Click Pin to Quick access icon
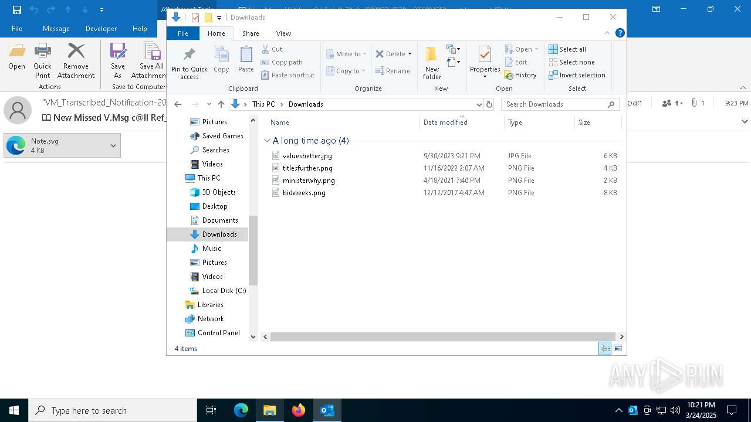Screen dimensions: 751x422 189,63
